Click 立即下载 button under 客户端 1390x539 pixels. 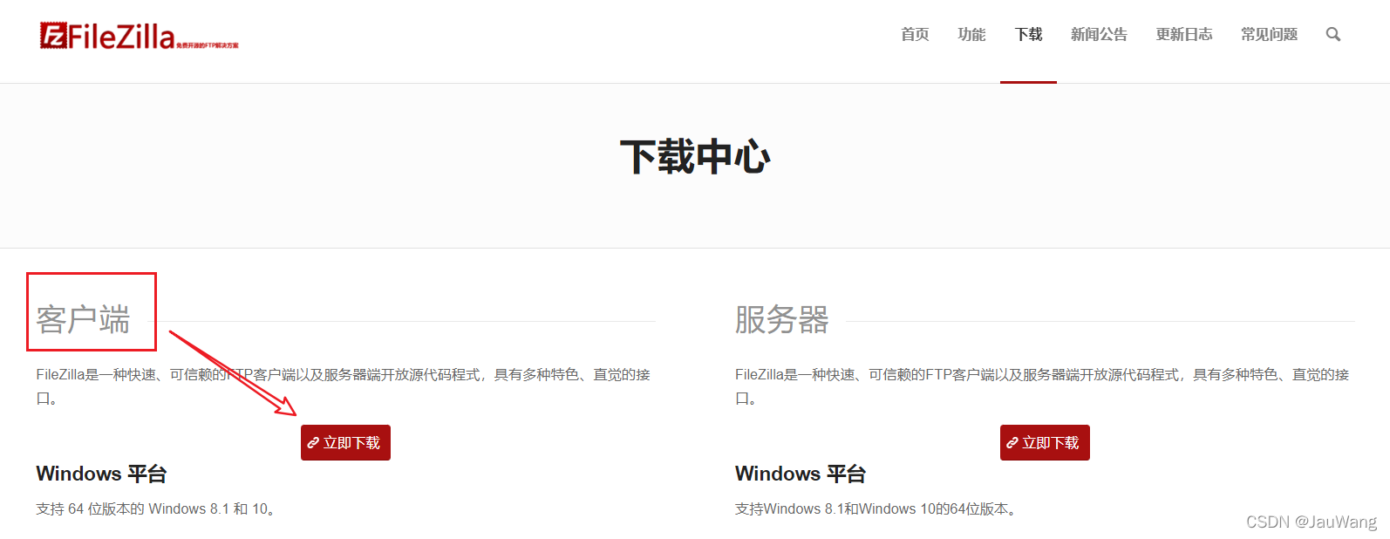coord(345,443)
